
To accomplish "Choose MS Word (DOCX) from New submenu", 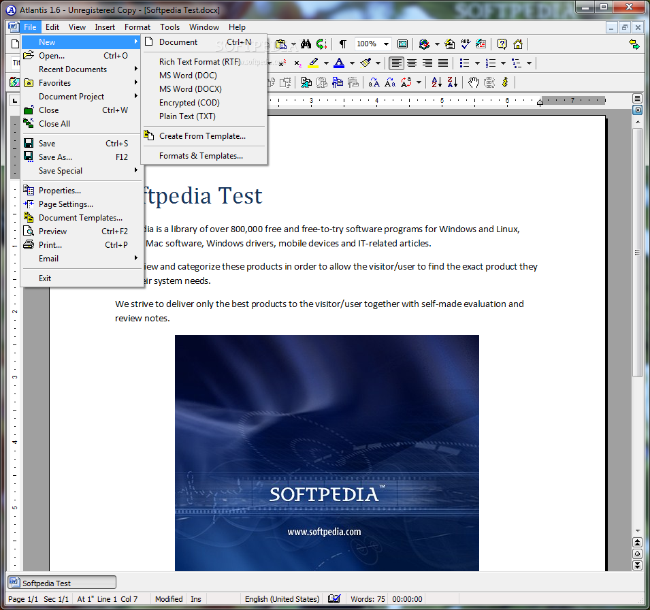I will click(204, 89).
